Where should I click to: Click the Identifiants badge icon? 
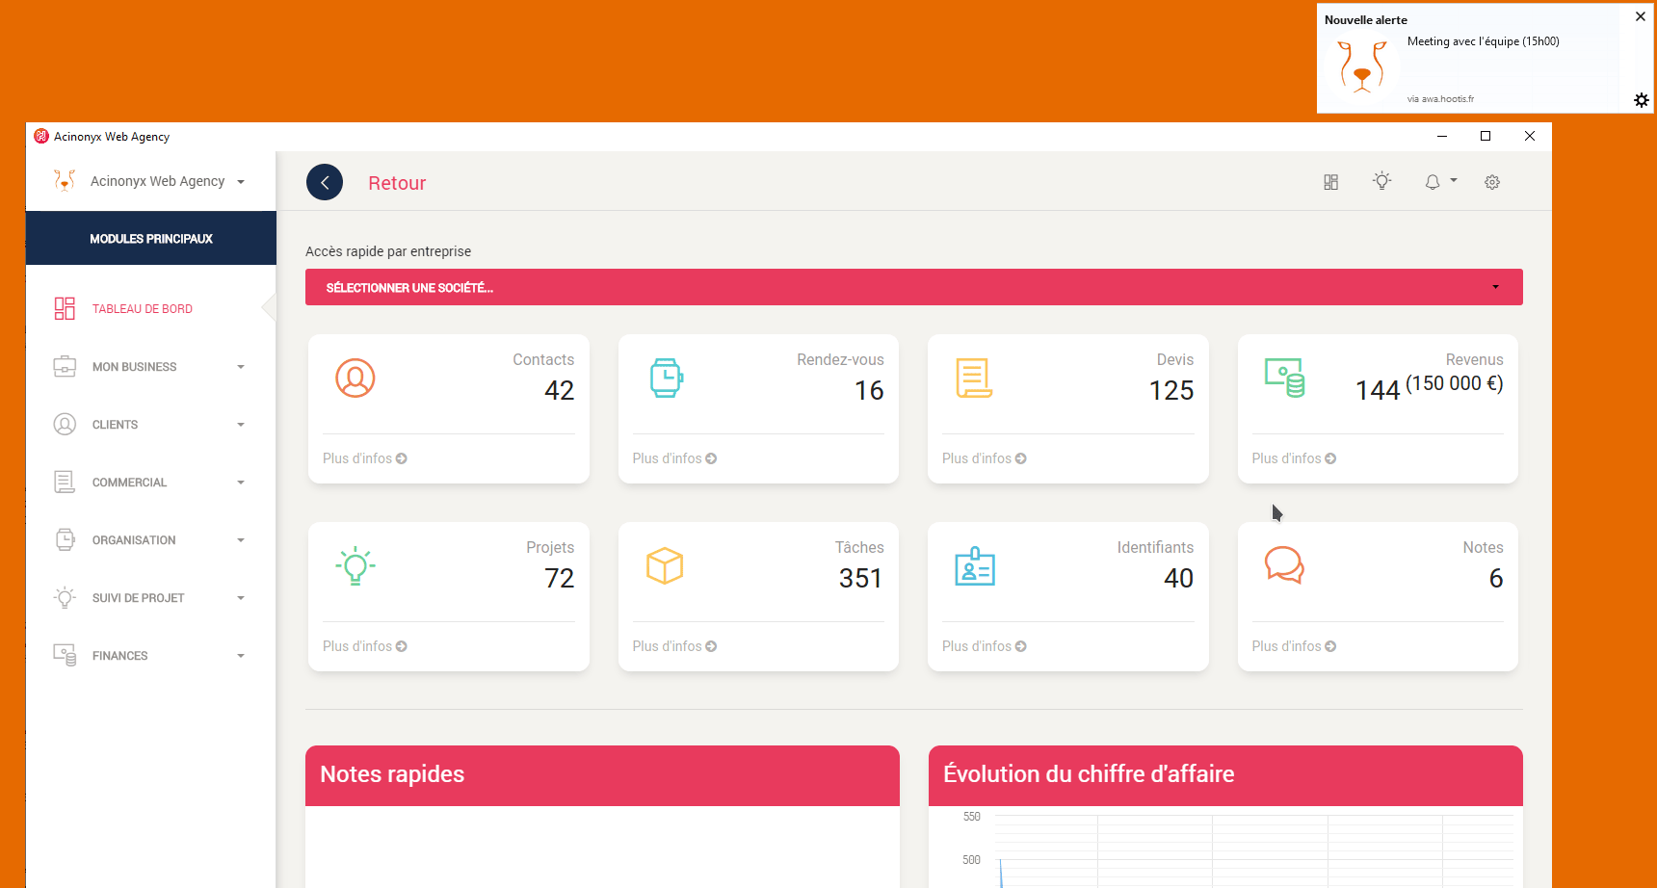[x=975, y=566]
